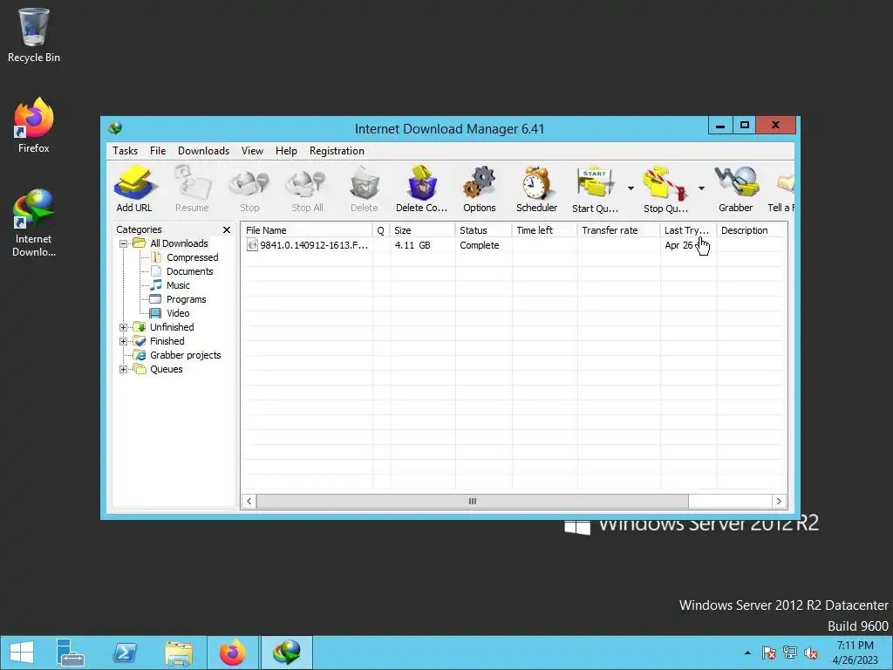The image size is (893, 670).
Task: Click the muted speaker tray icon
Action: pyautogui.click(x=811, y=653)
